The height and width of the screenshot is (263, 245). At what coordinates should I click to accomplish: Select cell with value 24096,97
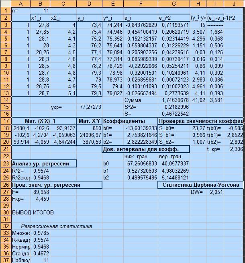[89, 135]
